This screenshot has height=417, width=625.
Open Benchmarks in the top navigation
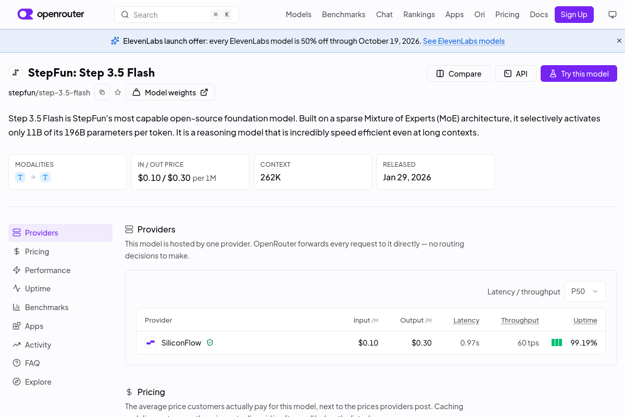point(344,15)
